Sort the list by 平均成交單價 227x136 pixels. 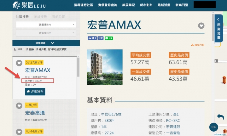click(x=57, y=49)
